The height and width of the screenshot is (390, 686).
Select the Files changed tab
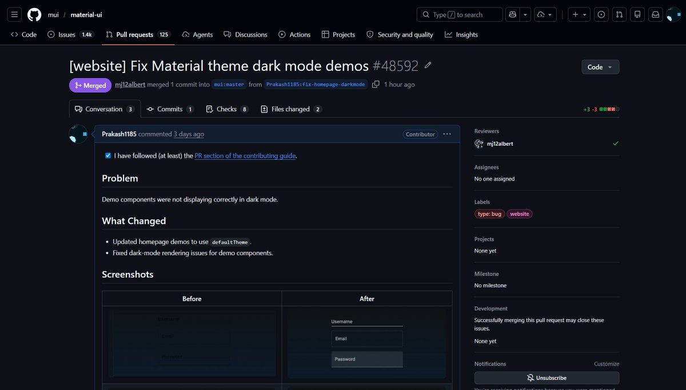tap(291, 109)
